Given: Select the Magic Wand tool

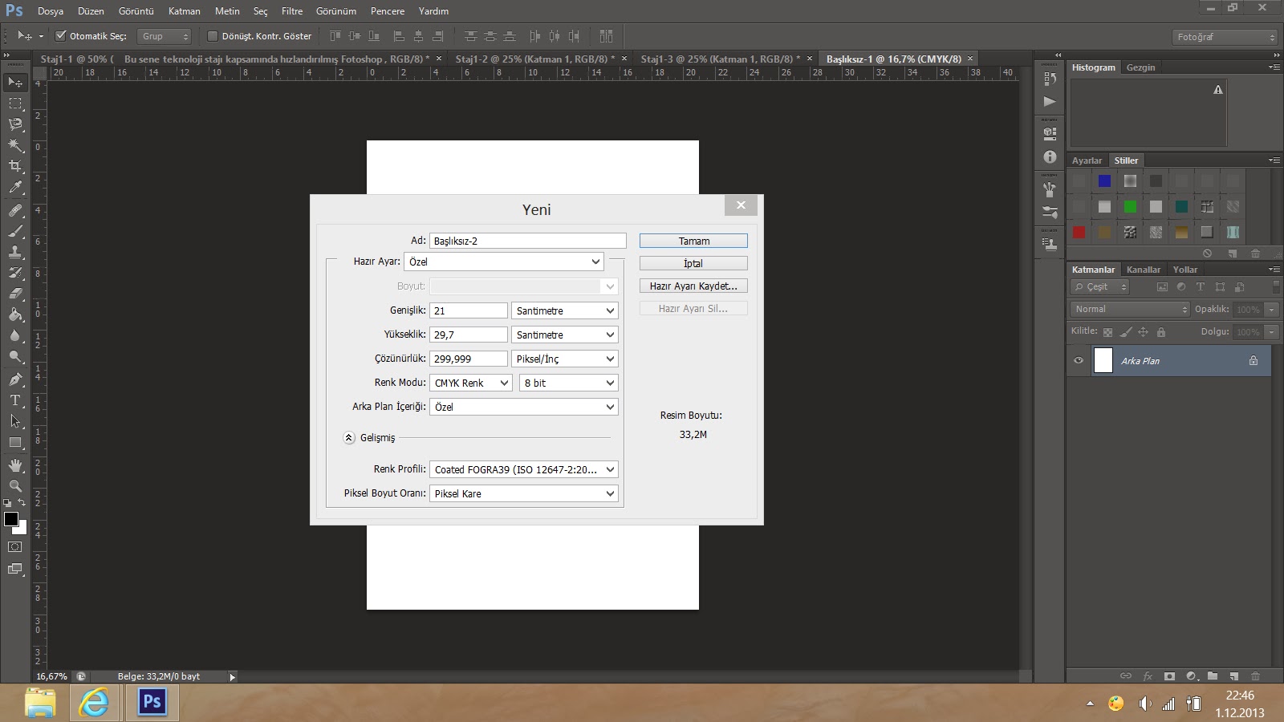Looking at the screenshot, I should 15,145.
